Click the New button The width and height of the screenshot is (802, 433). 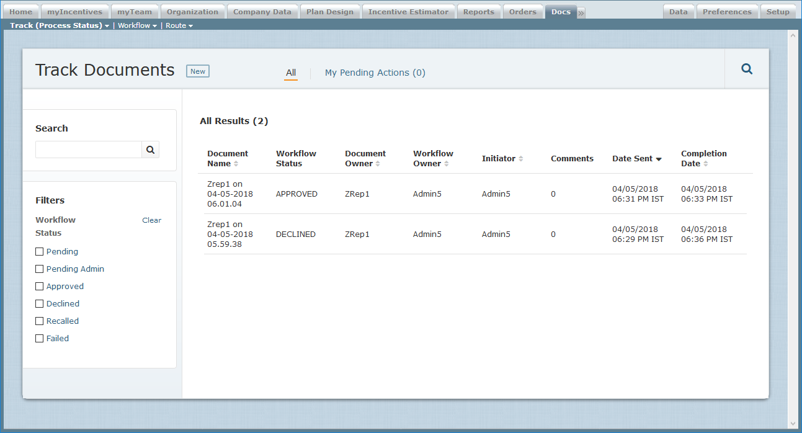tap(198, 71)
